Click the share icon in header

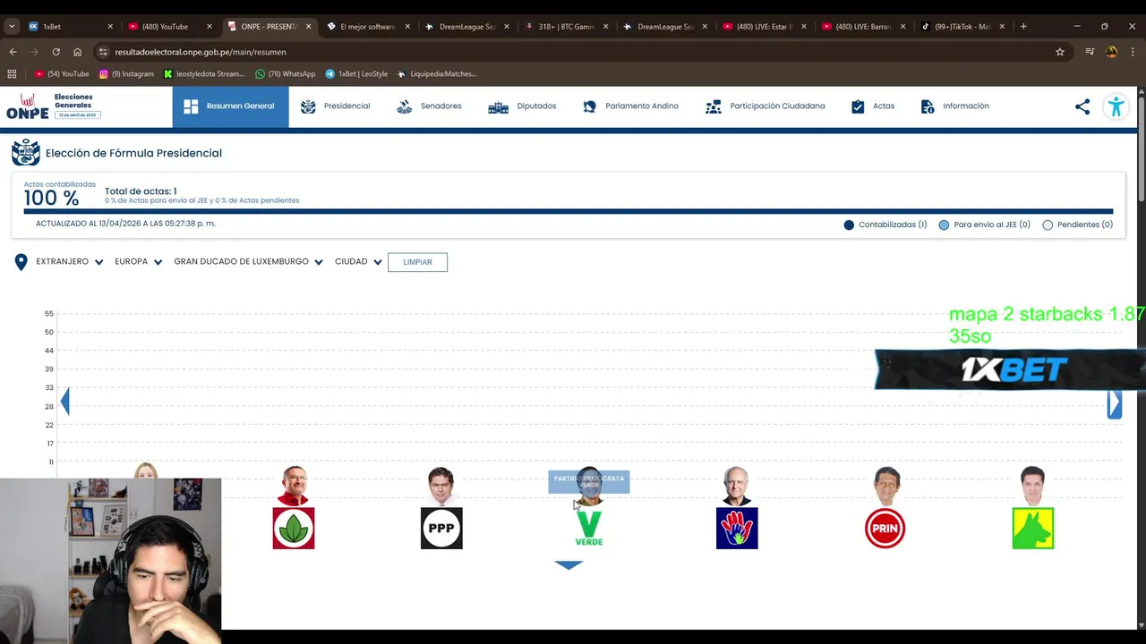point(1082,106)
